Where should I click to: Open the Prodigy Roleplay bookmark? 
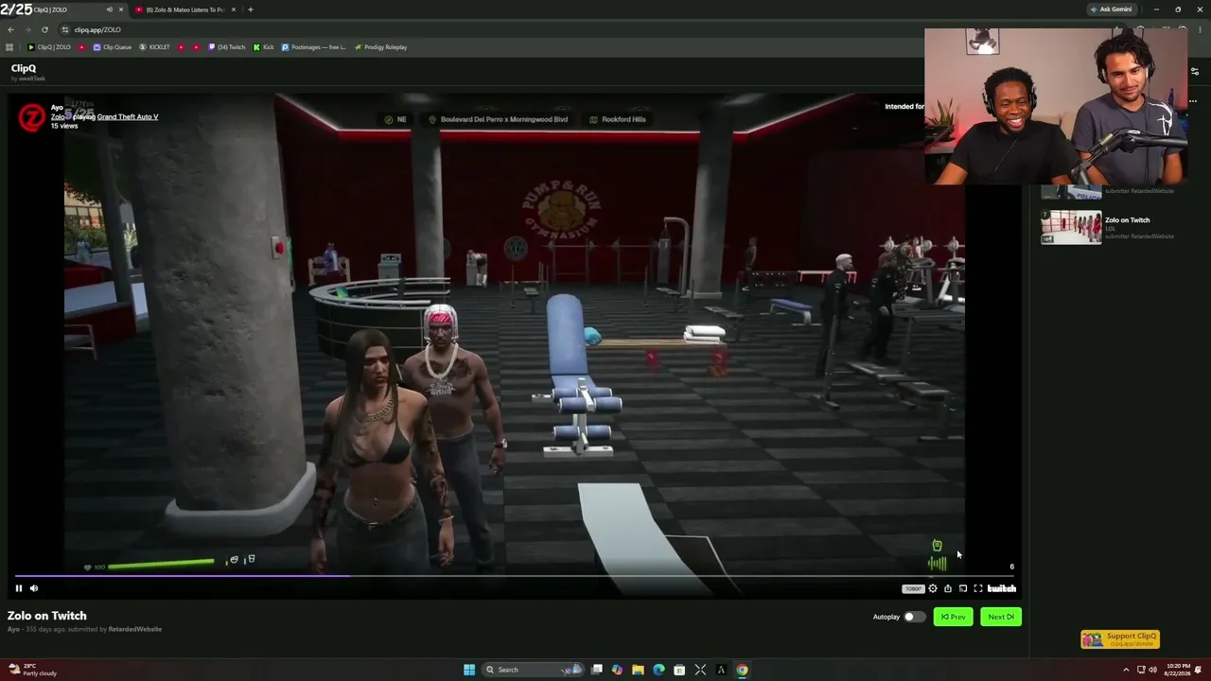pos(380,47)
